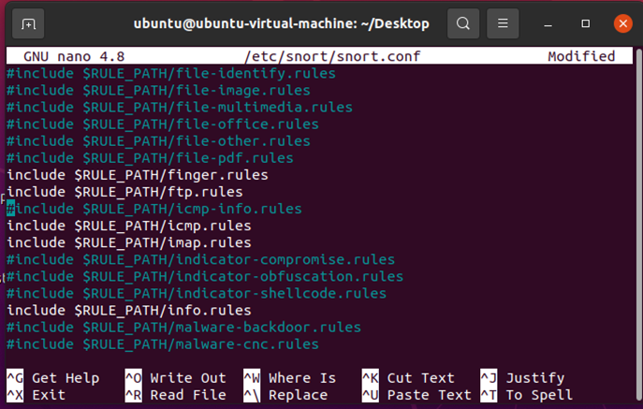Close the terminal window
Viewport: 643px width, 409px height.
[x=622, y=23]
